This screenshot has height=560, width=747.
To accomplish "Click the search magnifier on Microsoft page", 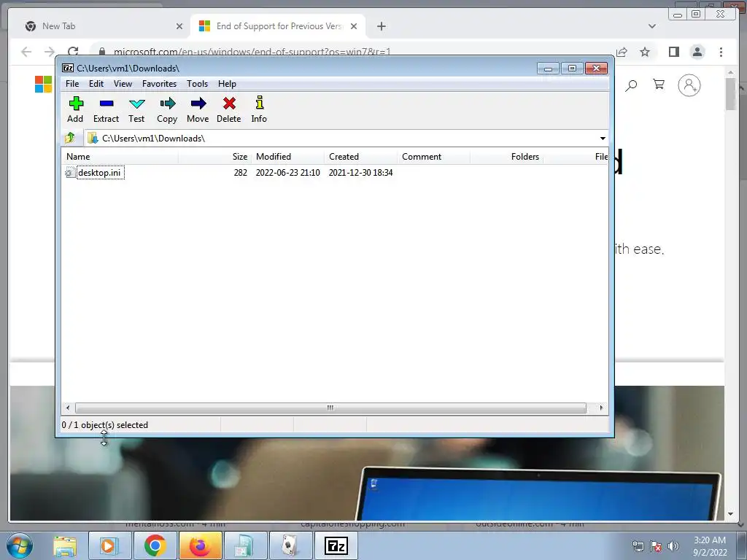I will (631, 85).
